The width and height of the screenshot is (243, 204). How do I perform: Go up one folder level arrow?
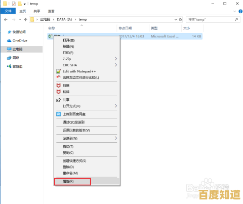26,20
